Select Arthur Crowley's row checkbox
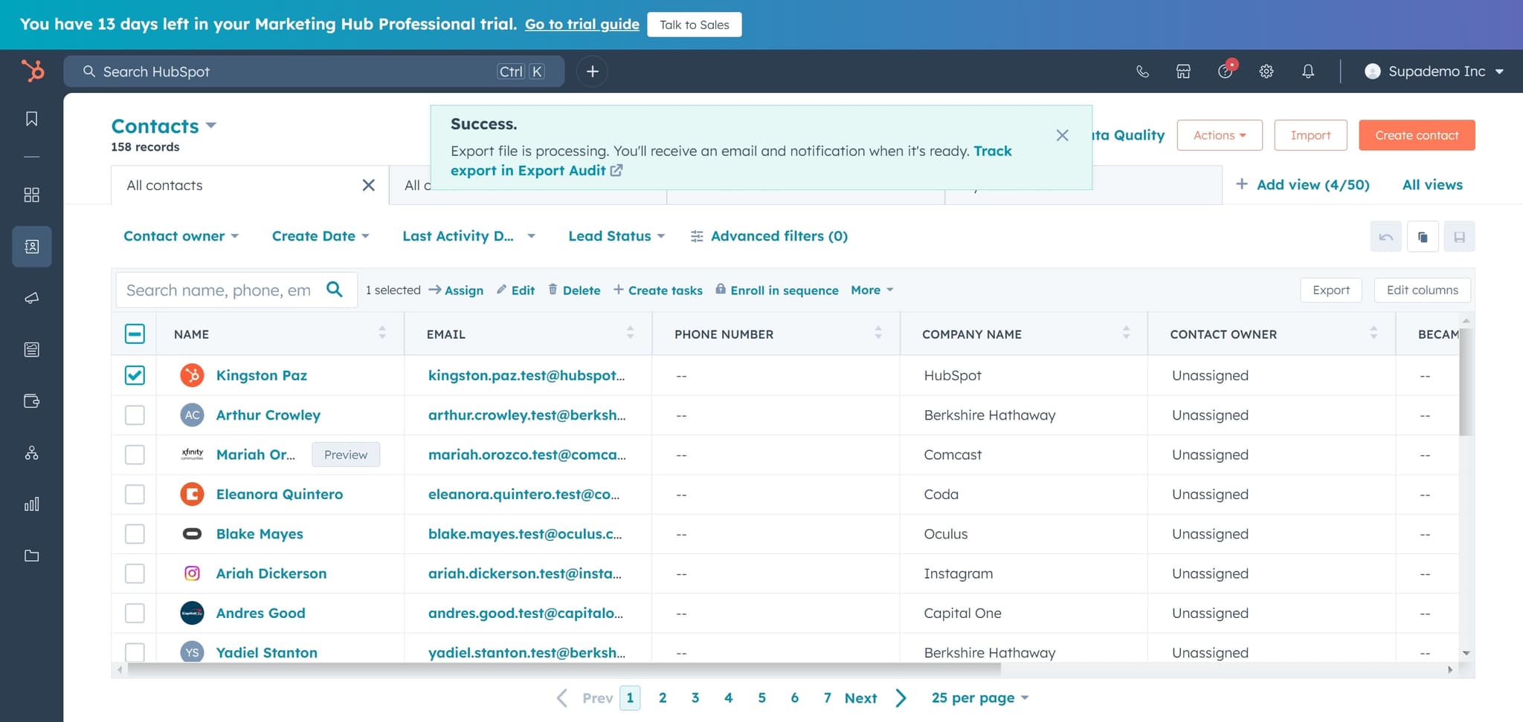Image resolution: width=1523 pixels, height=722 pixels. (x=135, y=414)
